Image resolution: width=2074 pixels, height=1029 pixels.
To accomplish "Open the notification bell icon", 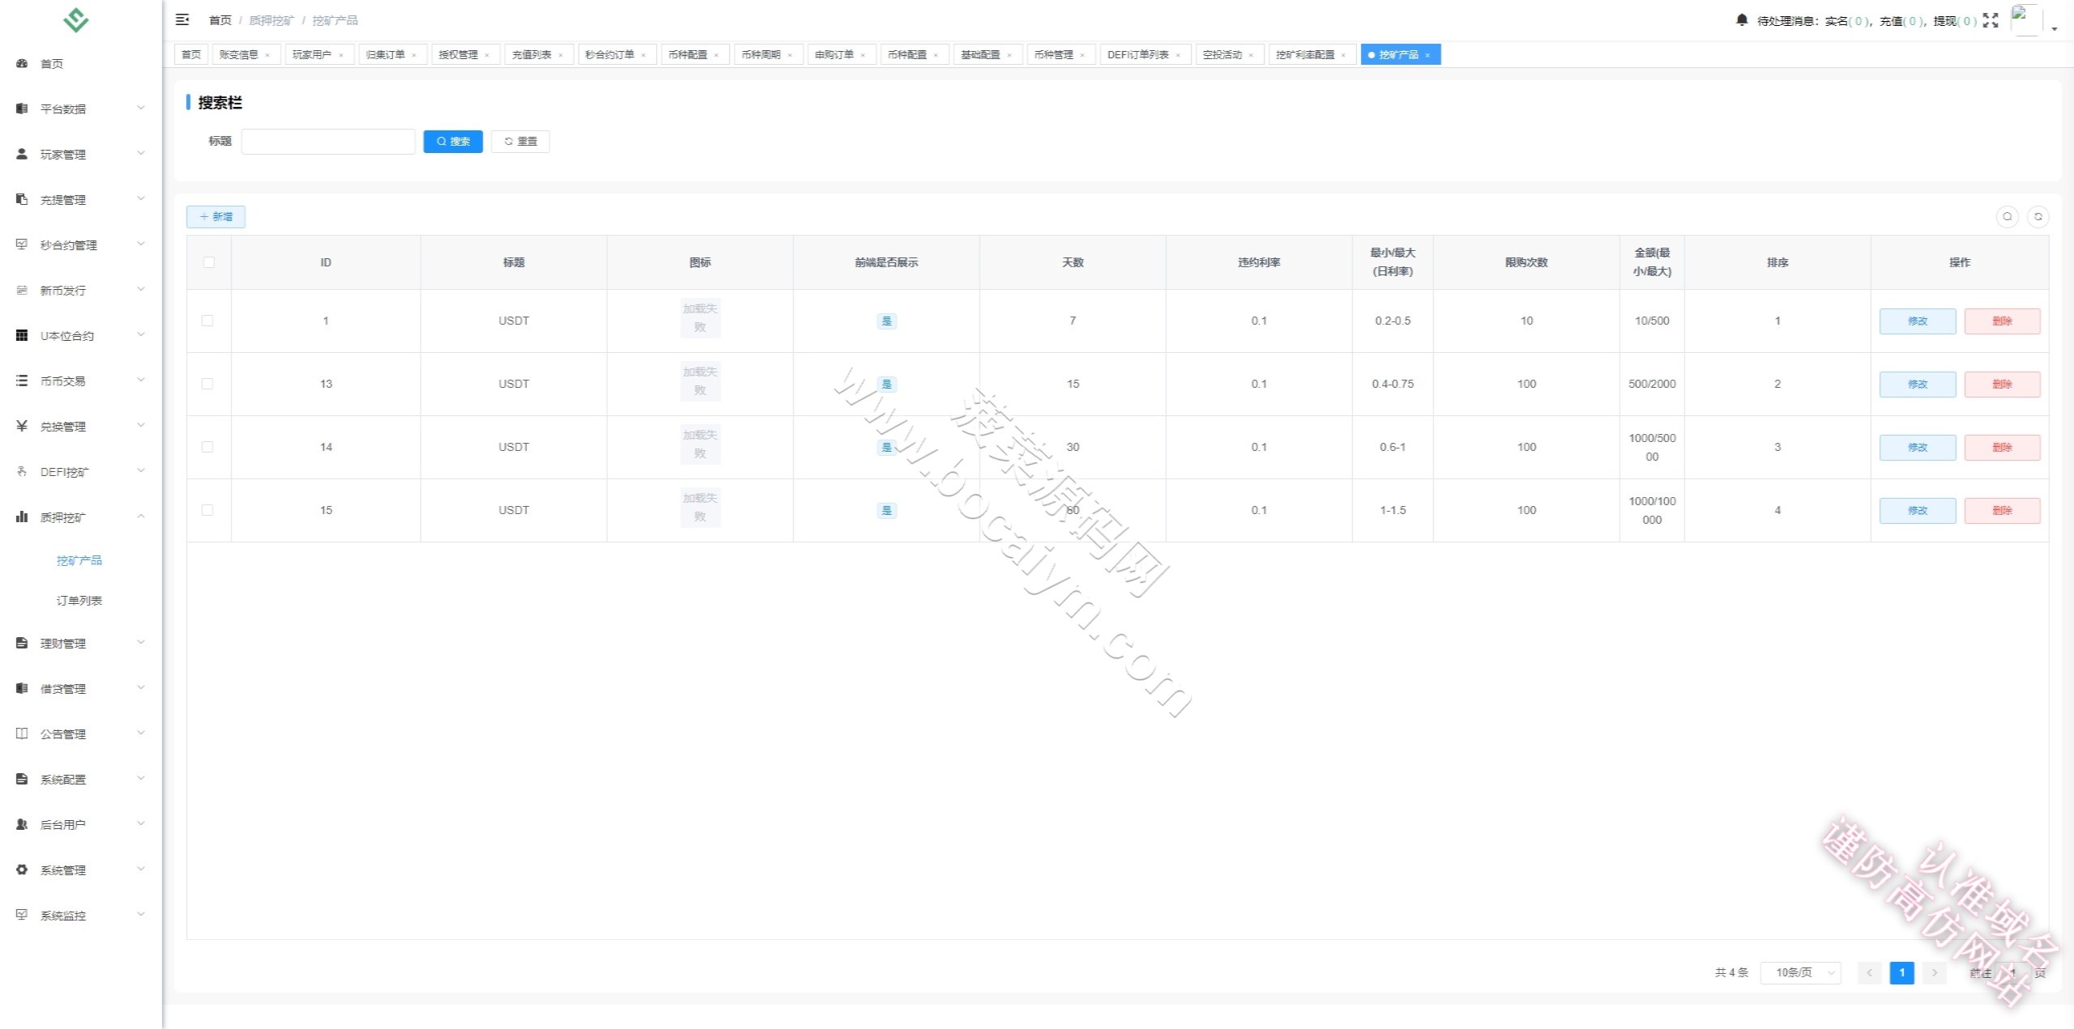I will click(1742, 19).
